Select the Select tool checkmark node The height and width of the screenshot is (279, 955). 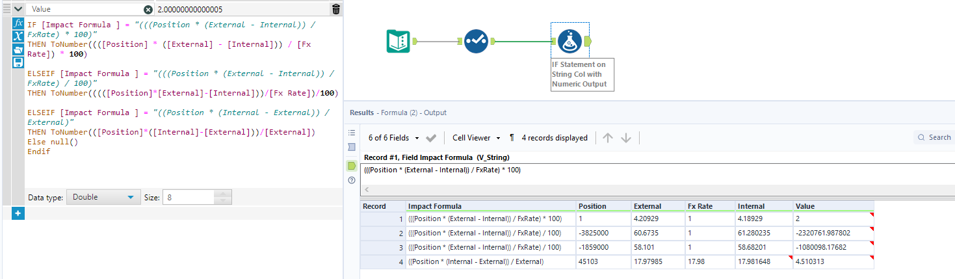[477, 42]
